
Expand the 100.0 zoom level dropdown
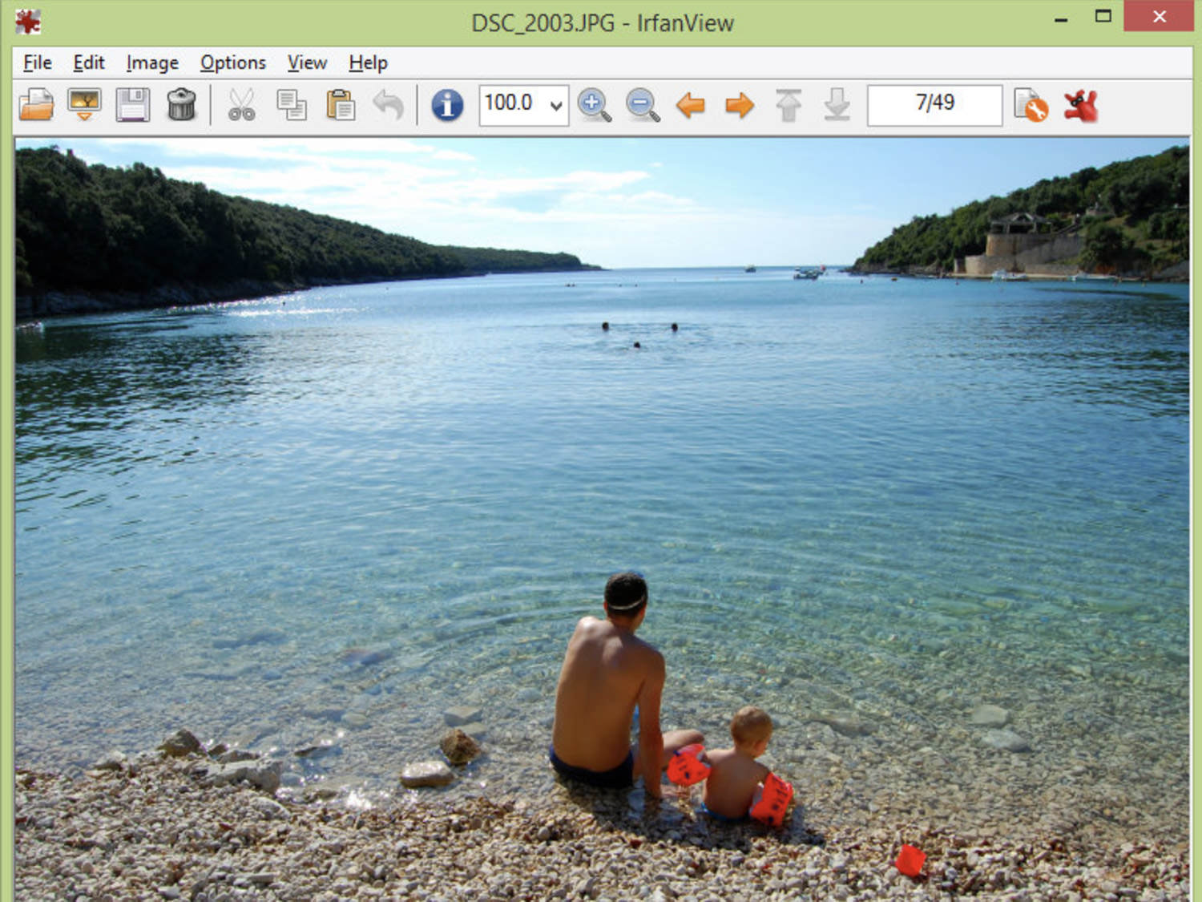[x=555, y=105]
